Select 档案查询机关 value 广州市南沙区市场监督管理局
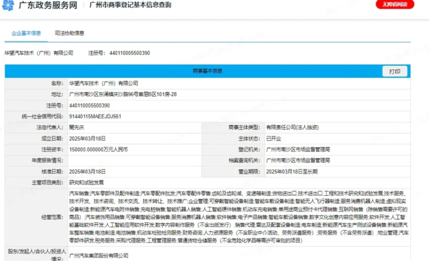 298,160
